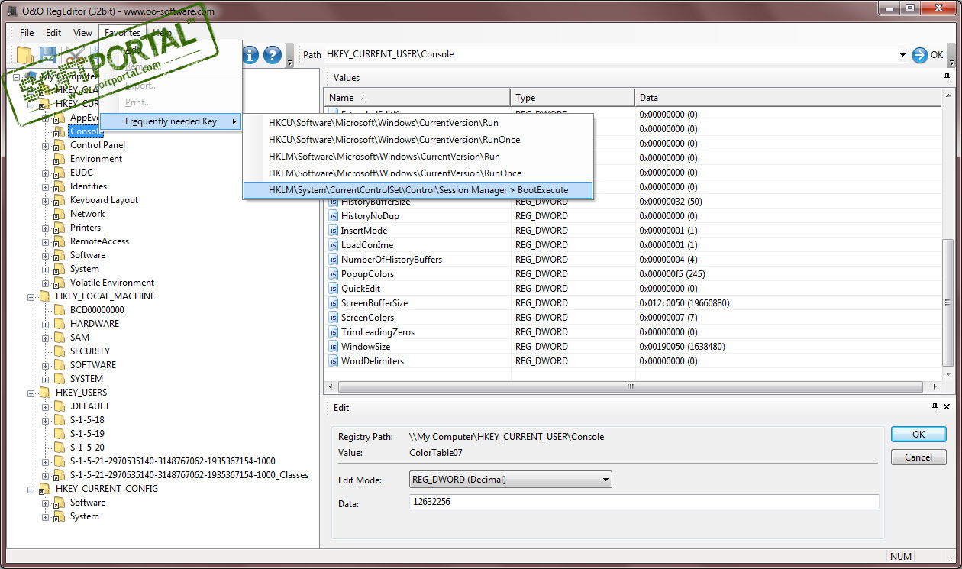This screenshot has height=569, width=962.
Task: Pin the Edit panel
Action: tap(935, 407)
